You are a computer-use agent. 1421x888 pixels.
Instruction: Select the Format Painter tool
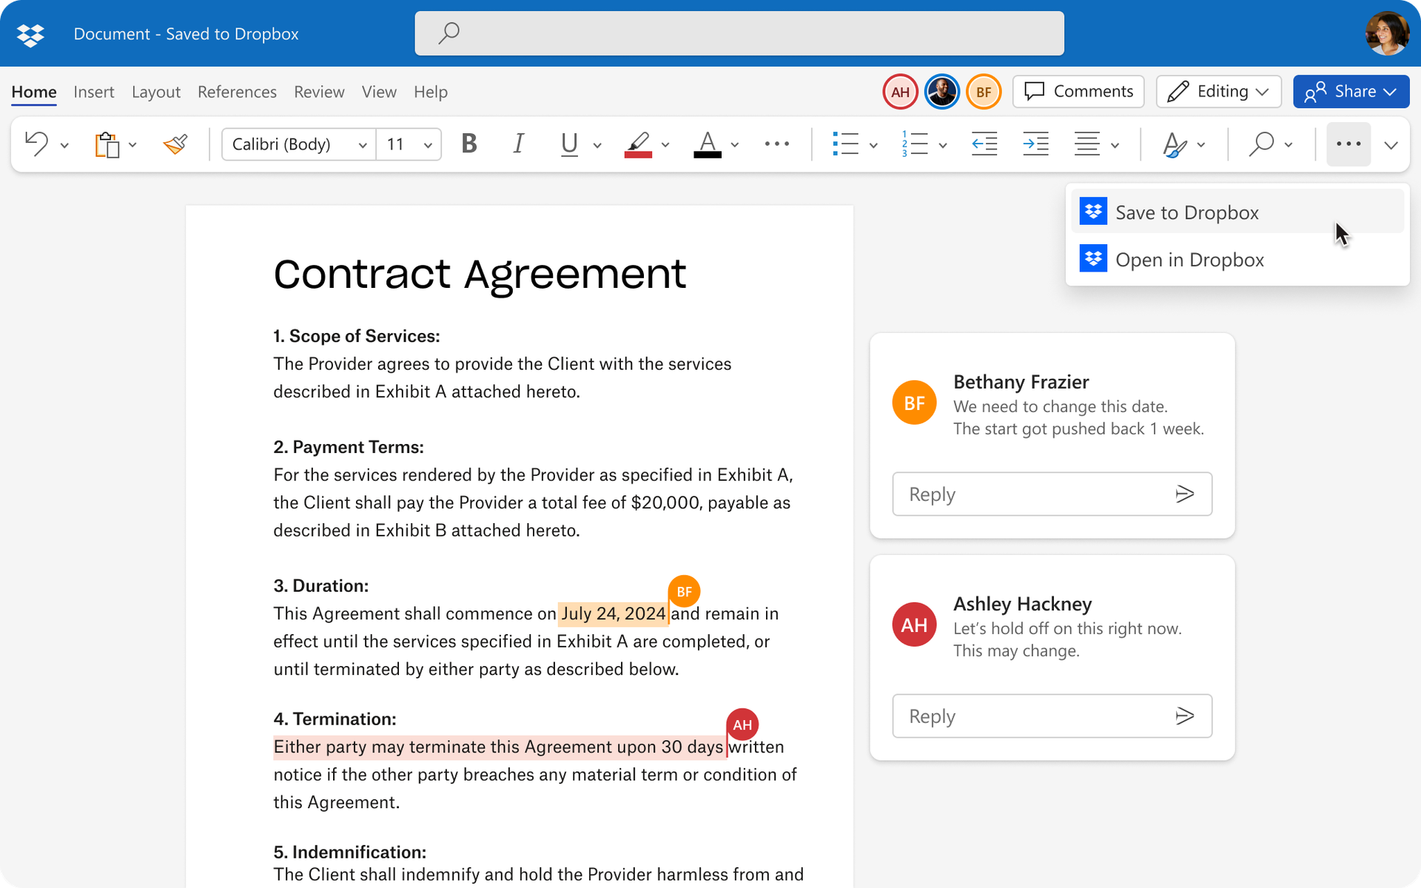tap(175, 144)
